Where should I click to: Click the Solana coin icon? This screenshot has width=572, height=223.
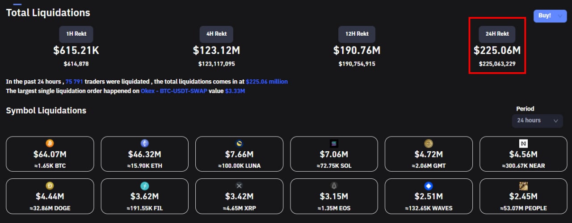334,143
